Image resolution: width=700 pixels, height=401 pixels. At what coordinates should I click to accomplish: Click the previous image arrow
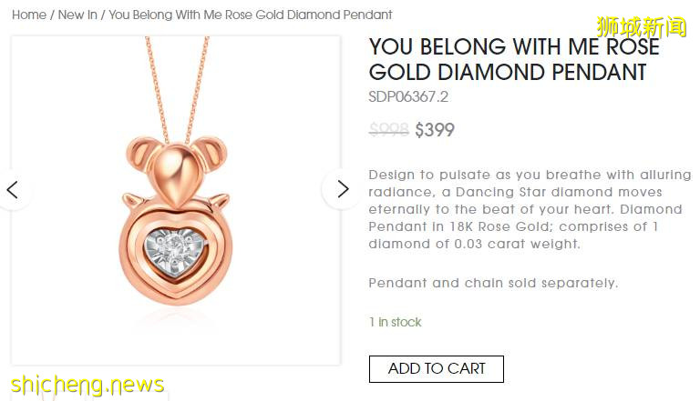point(13,189)
